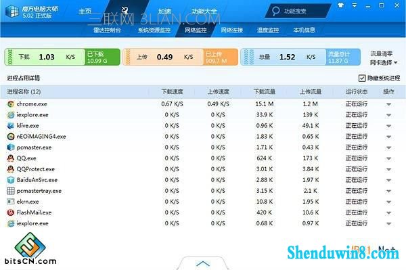Expand actions arrow for FlashMail.exe

point(388,213)
